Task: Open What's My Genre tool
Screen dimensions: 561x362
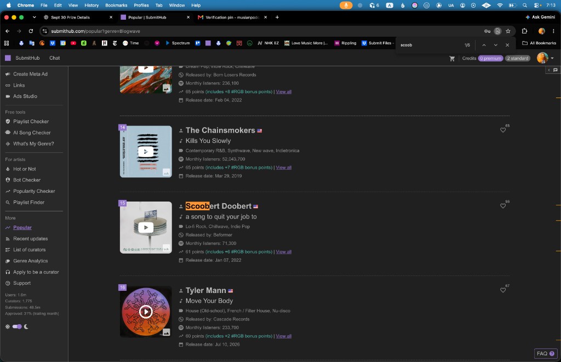Action: (x=33, y=144)
